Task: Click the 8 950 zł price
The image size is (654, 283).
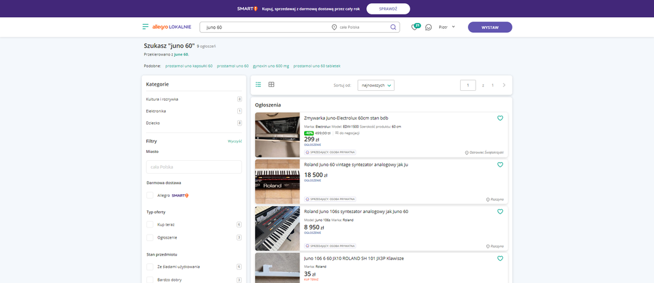Action: pyautogui.click(x=314, y=227)
